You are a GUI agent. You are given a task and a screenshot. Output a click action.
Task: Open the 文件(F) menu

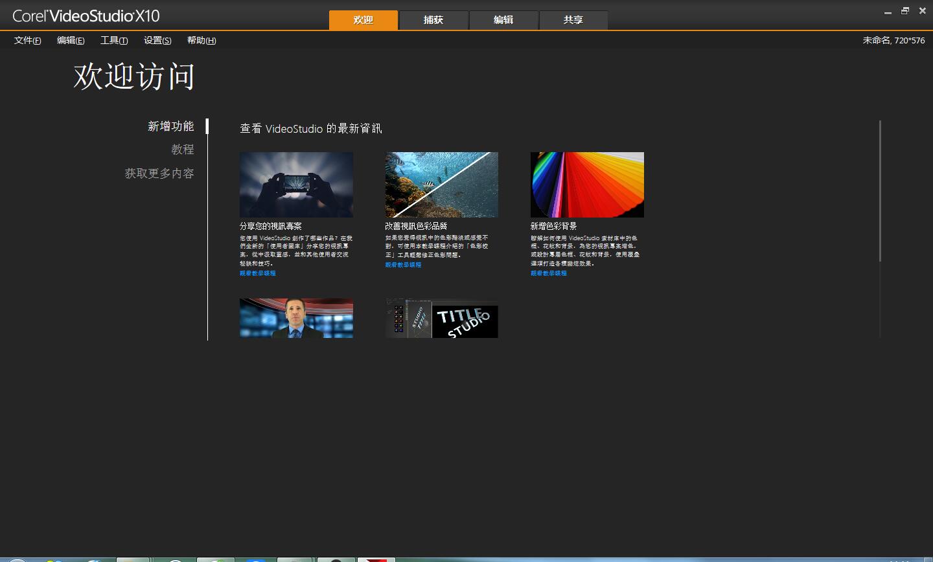coord(28,40)
